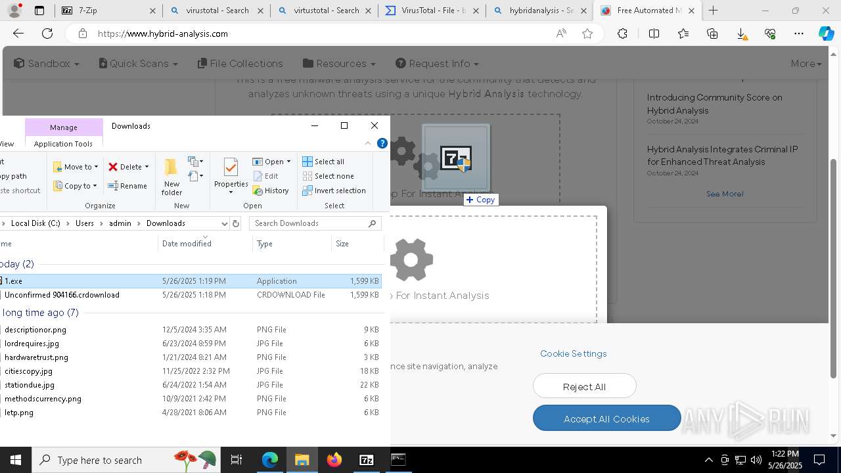Viewport: 841px width, 473px height.
Task: Open Cookie Settings link
Action: point(573,353)
